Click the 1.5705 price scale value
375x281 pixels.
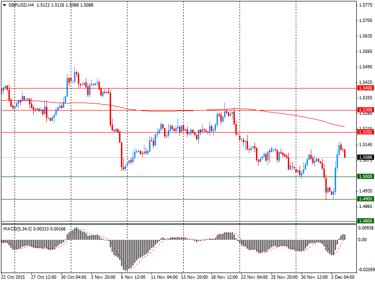[x=366, y=21]
